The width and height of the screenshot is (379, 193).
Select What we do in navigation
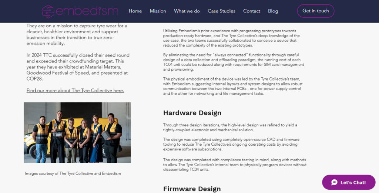[187, 11]
